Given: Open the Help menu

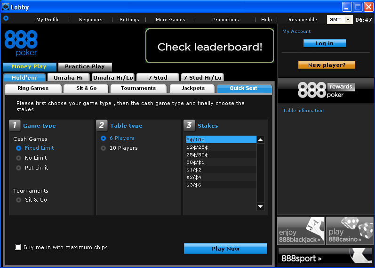Looking at the screenshot, I should [266, 20].
